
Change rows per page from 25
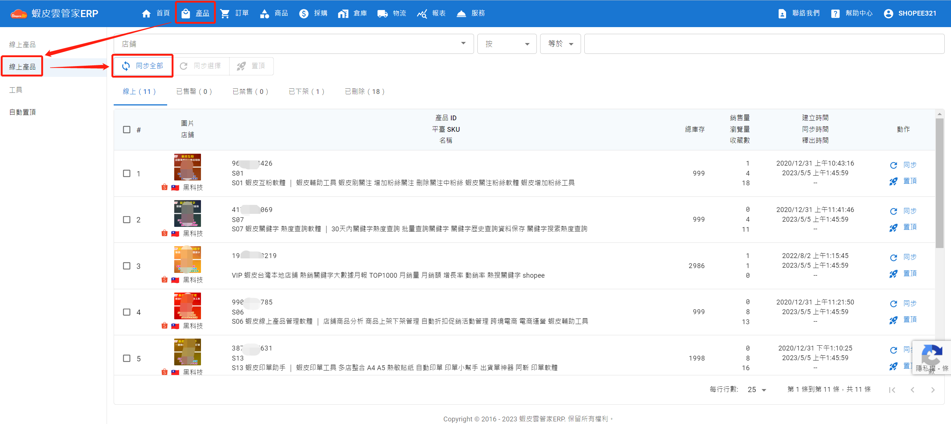pyautogui.click(x=757, y=390)
